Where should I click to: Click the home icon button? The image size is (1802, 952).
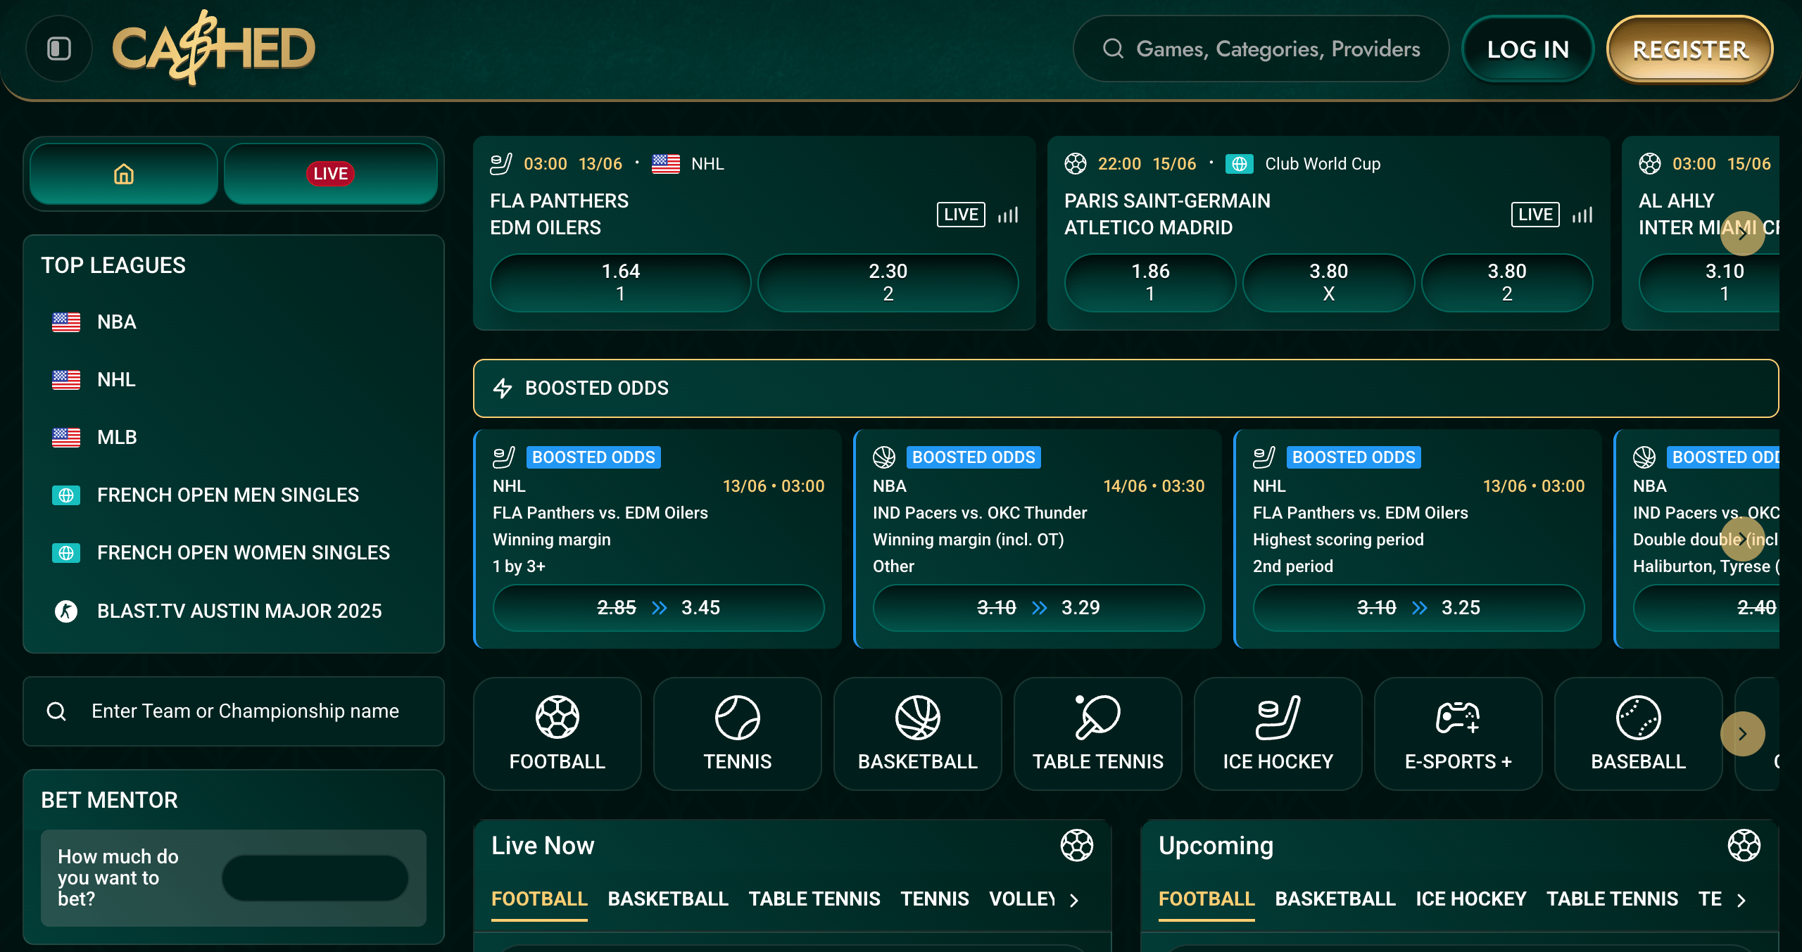(x=124, y=174)
